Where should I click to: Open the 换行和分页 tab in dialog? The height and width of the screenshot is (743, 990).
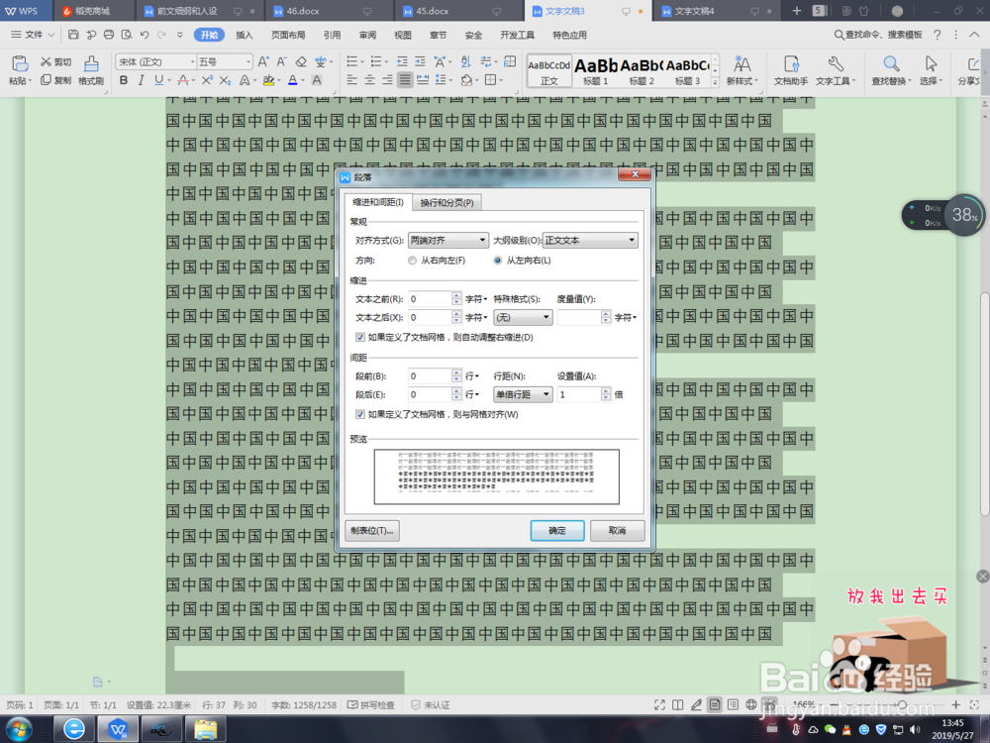[x=447, y=202]
